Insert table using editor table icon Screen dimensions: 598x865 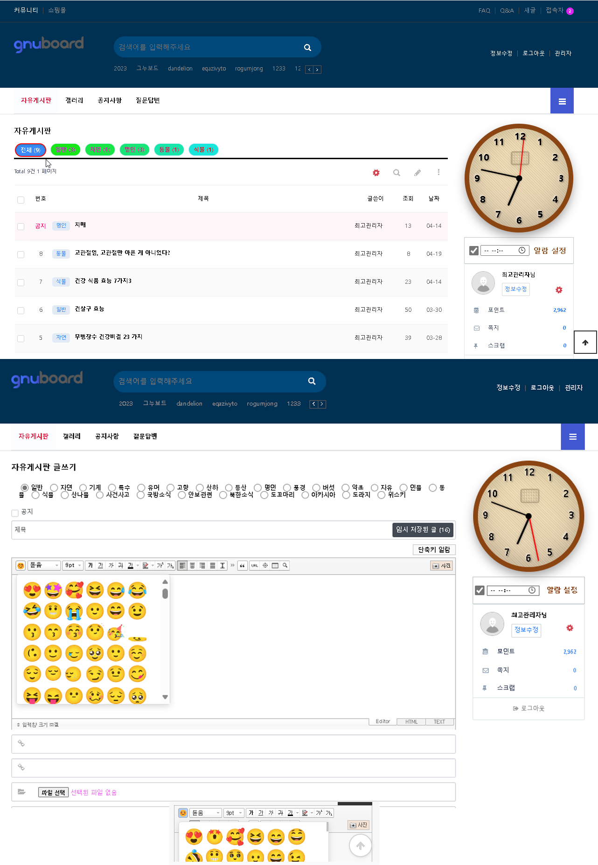point(275,566)
